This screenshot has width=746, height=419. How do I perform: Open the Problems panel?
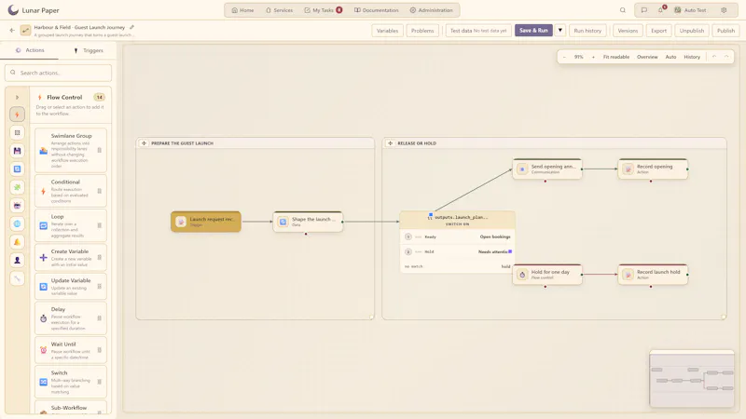[422, 31]
